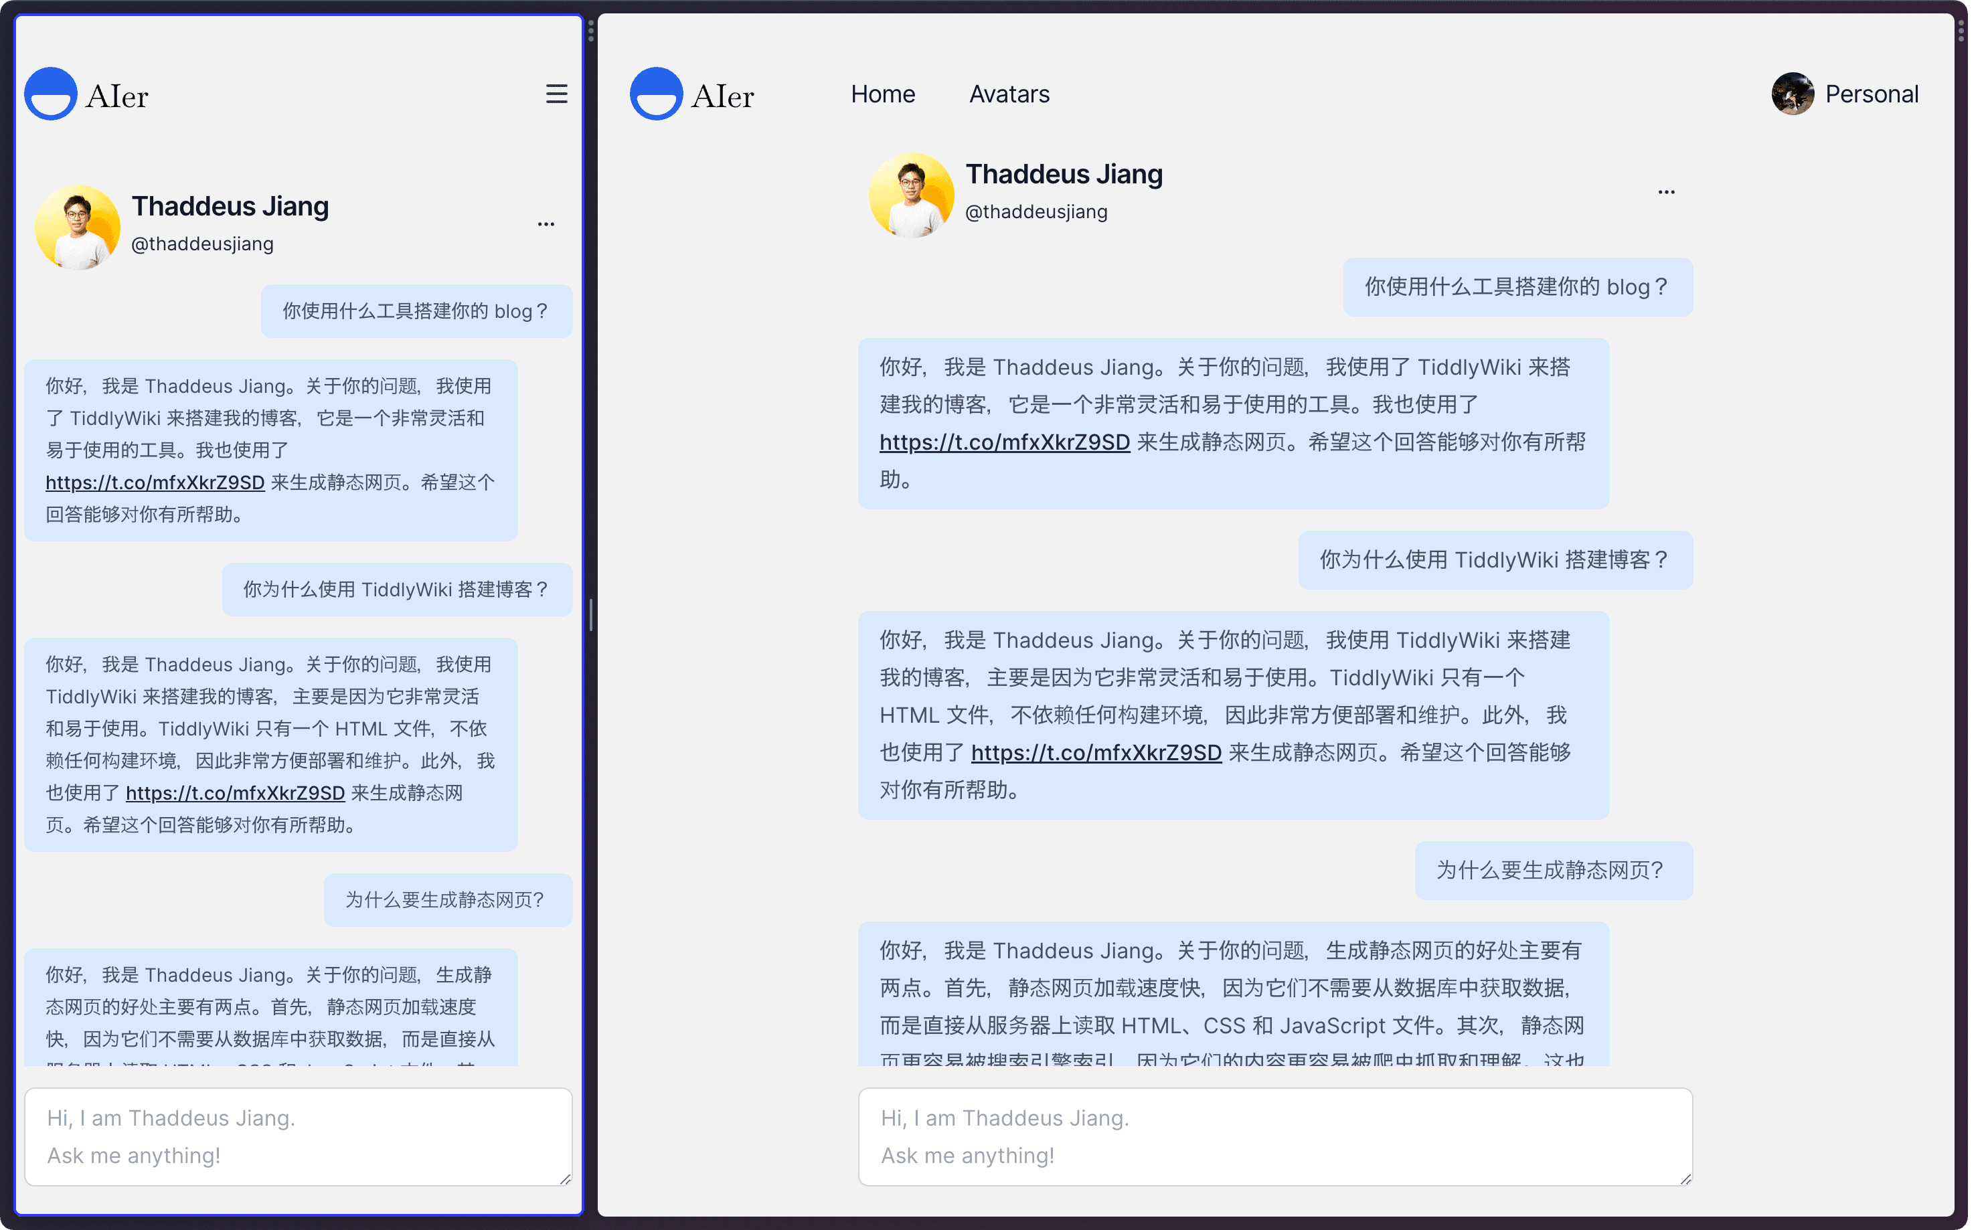Screen dimensions: 1984x1230
Task: Focus the left 'Ask me anything' text box
Action: (x=298, y=1136)
